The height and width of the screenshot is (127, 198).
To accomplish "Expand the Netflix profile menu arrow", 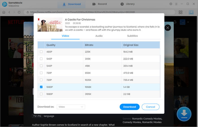I will 188,22.
